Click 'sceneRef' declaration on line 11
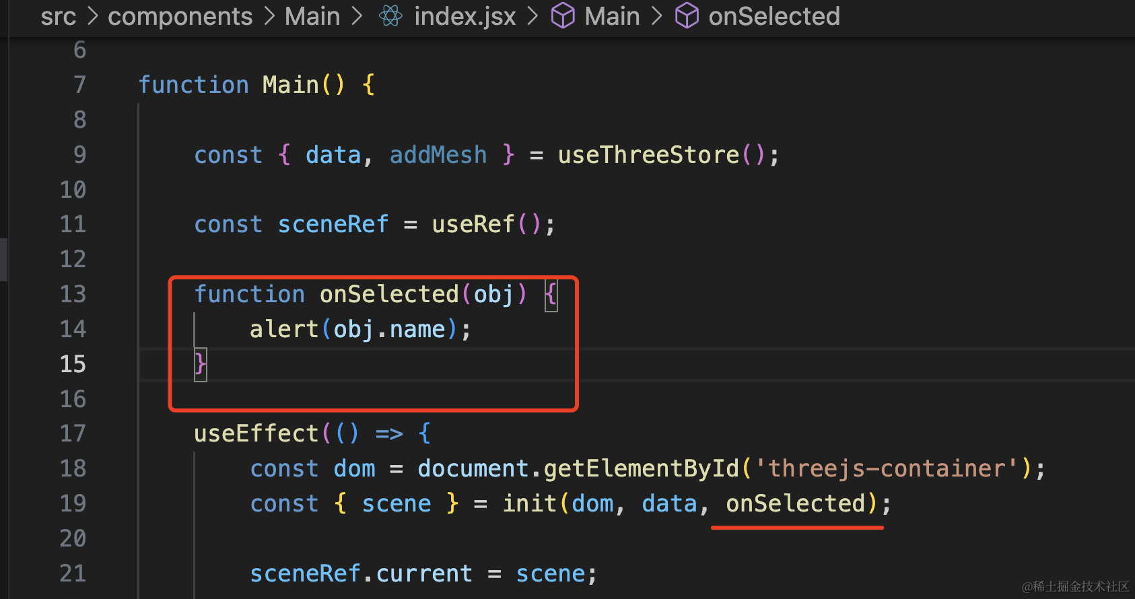The width and height of the screenshot is (1135, 599). [333, 224]
